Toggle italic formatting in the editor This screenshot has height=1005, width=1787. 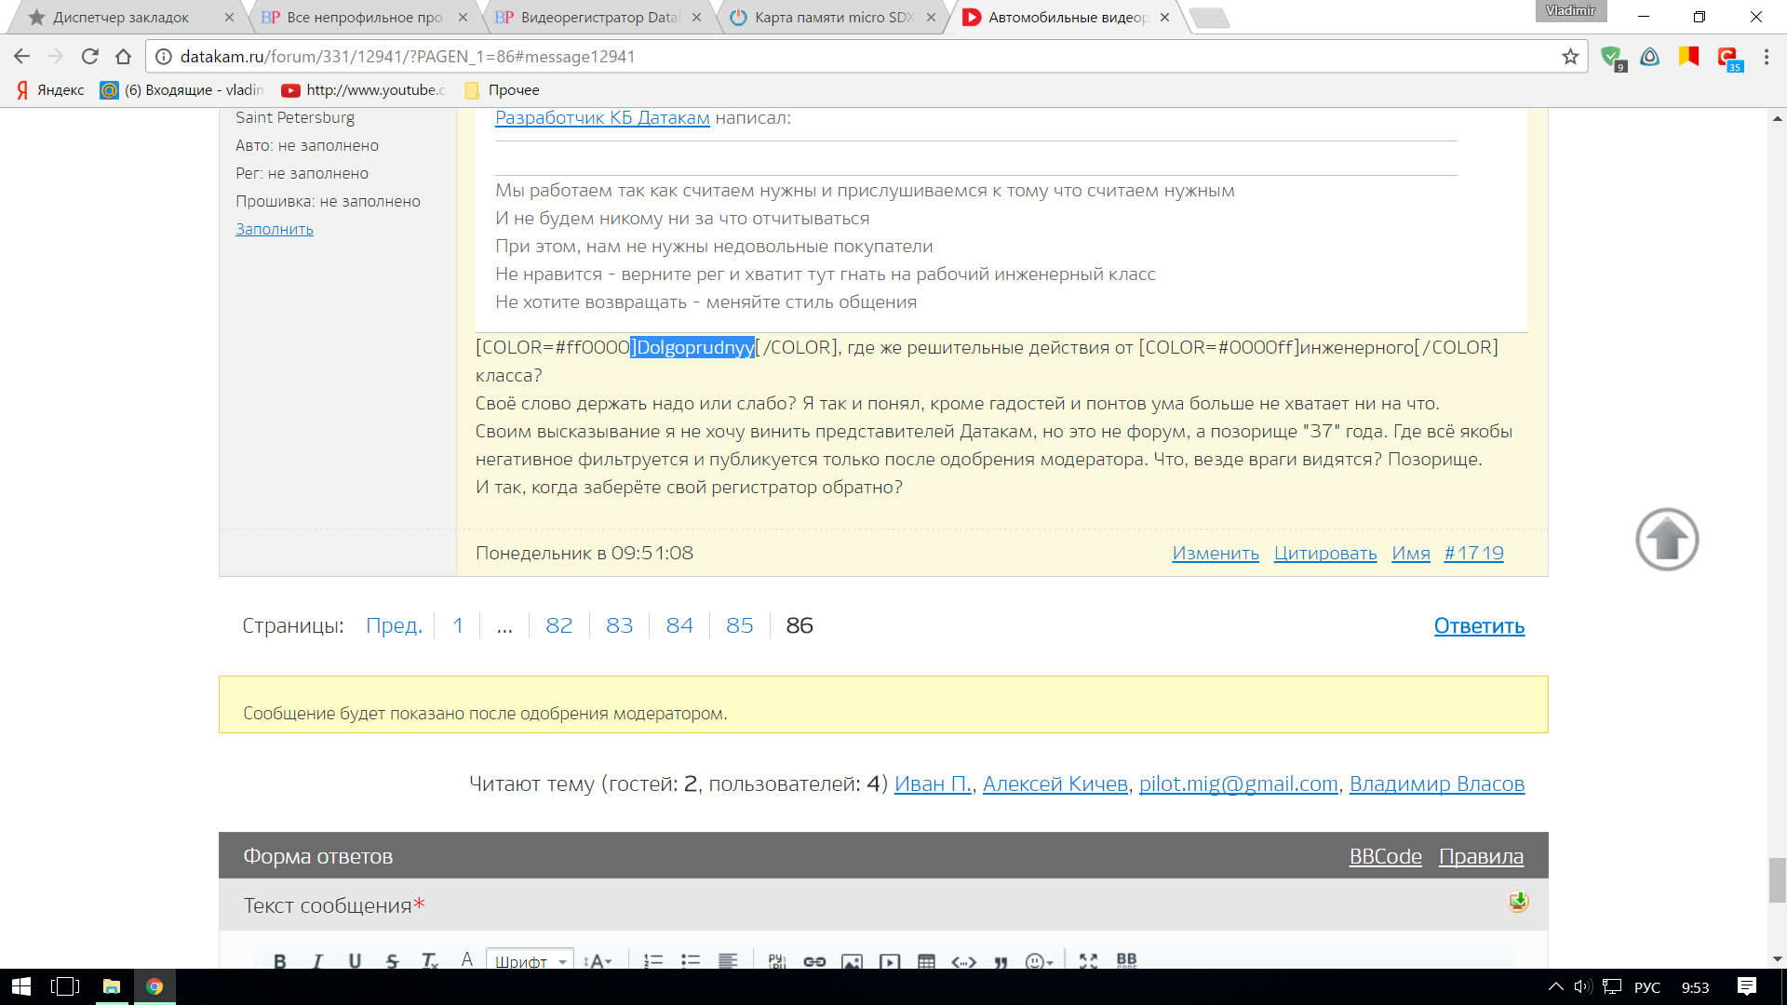(317, 960)
